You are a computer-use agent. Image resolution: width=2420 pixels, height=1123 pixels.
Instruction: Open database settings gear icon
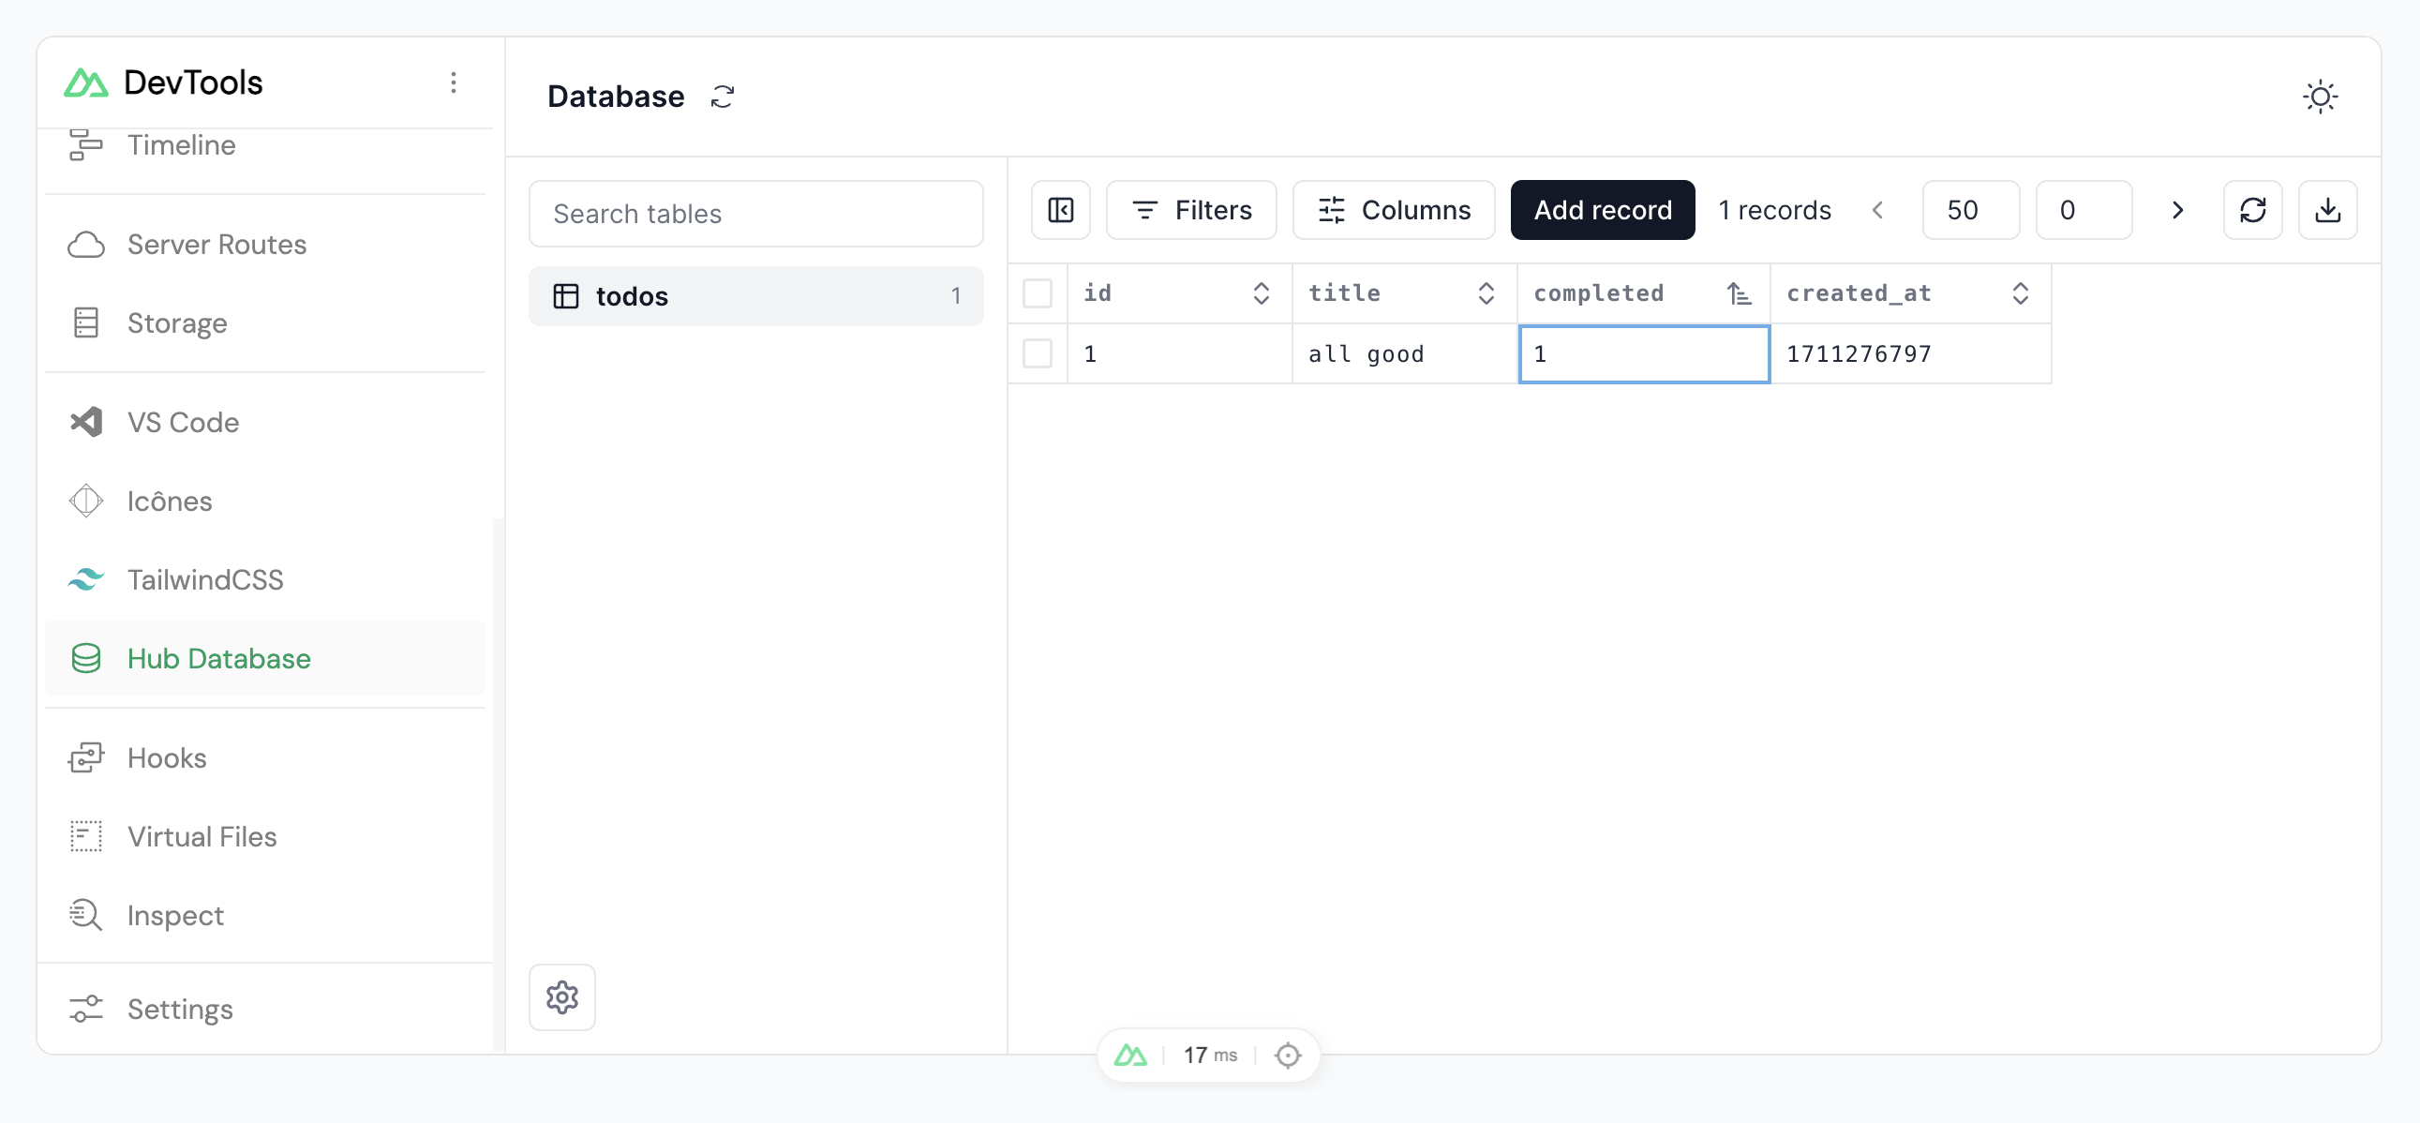561,997
